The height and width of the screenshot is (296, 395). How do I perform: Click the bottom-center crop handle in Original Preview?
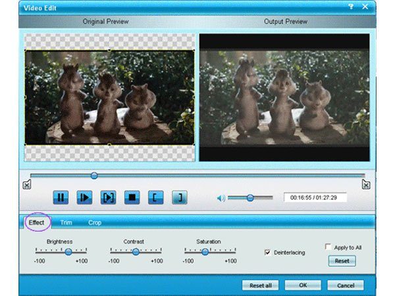coord(109,145)
